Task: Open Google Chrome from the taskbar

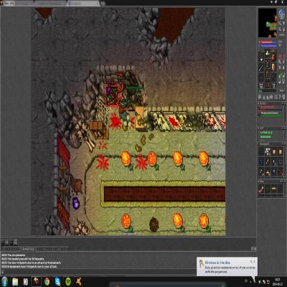Action: [47, 282]
